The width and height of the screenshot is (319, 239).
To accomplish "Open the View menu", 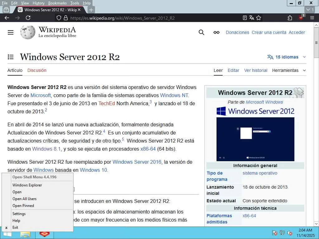I will [x=25, y=3].
